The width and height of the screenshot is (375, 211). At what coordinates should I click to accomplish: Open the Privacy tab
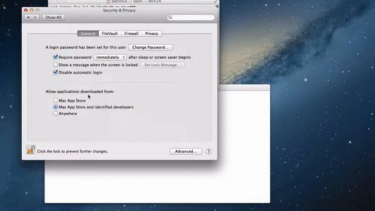coord(152,33)
